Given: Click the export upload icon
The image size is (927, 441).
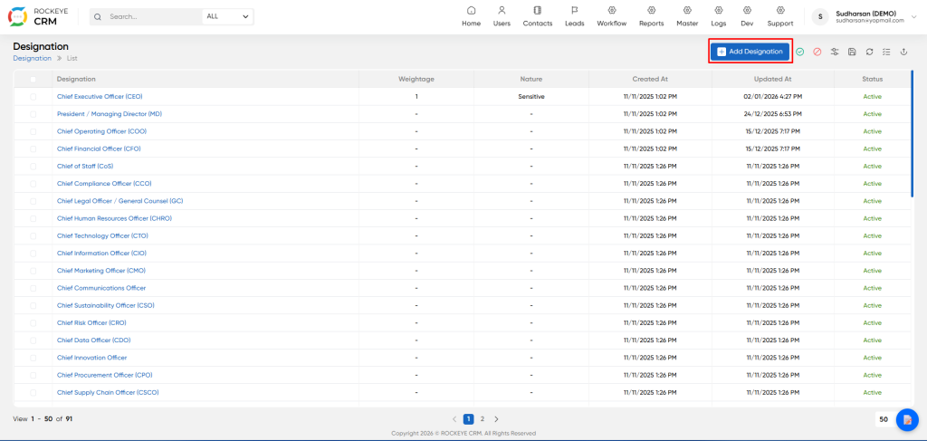Looking at the screenshot, I should 903,52.
